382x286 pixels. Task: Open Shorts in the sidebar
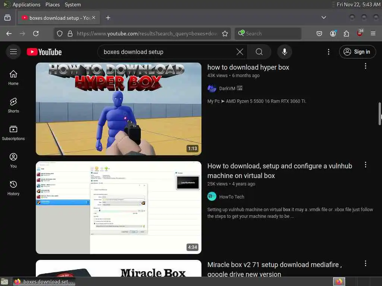pyautogui.click(x=13, y=105)
